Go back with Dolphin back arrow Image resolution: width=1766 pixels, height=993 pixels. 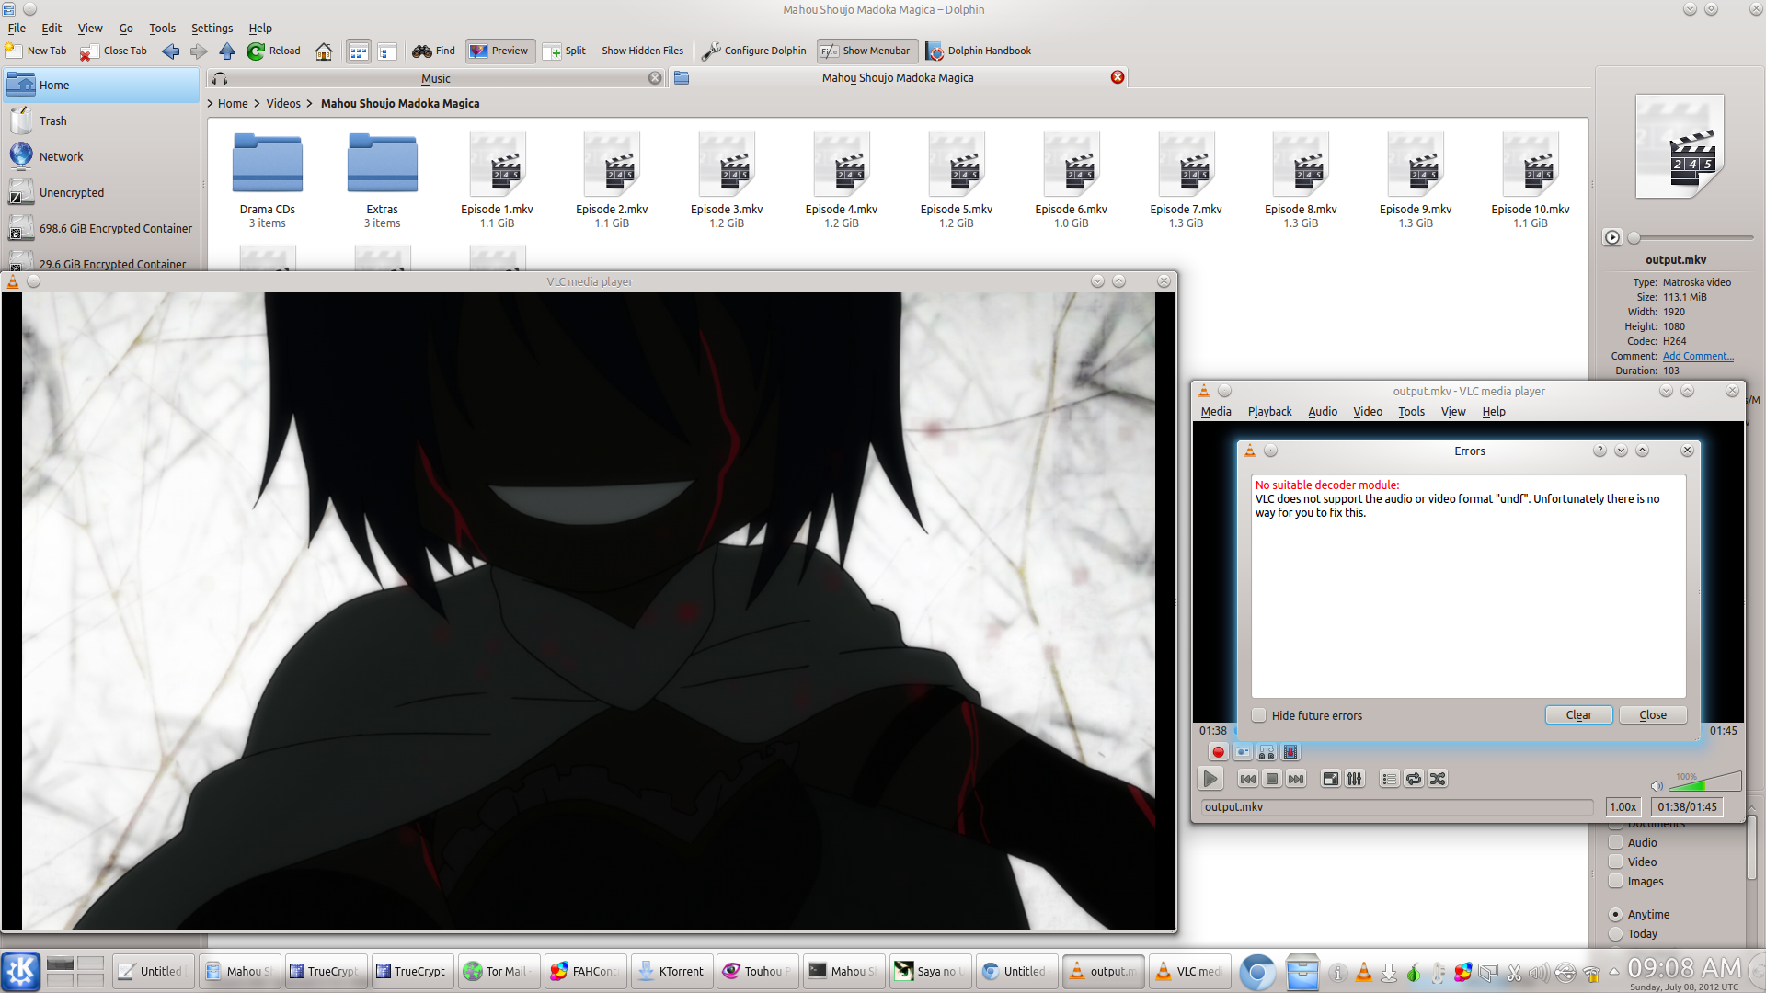click(170, 51)
